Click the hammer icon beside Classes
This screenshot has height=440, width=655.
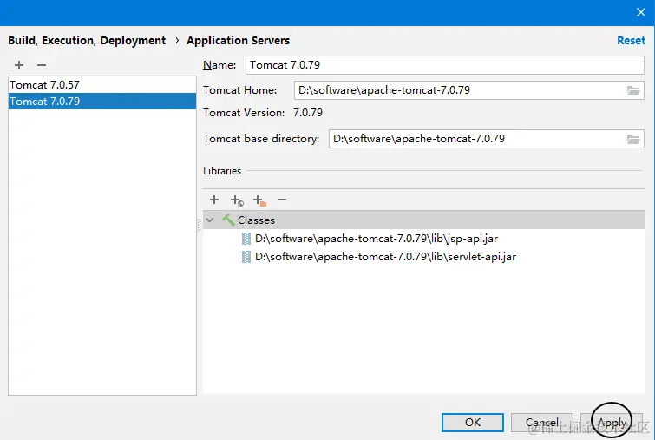pos(228,220)
